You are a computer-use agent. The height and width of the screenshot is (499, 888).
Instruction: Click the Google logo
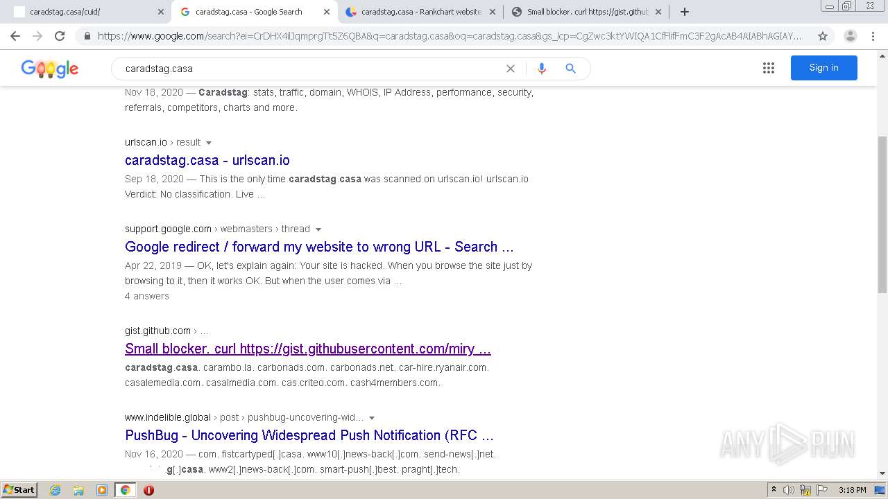tap(49, 69)
